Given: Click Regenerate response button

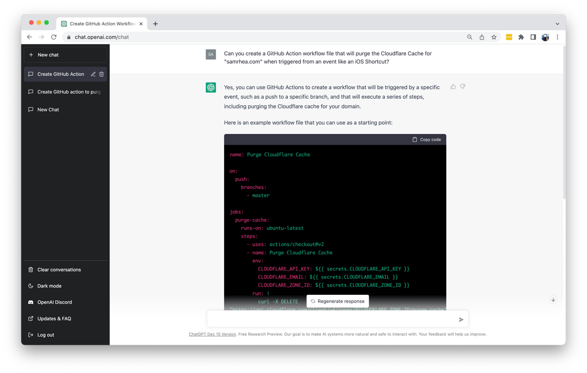Looking at the screenshot, I should [338, 301].
